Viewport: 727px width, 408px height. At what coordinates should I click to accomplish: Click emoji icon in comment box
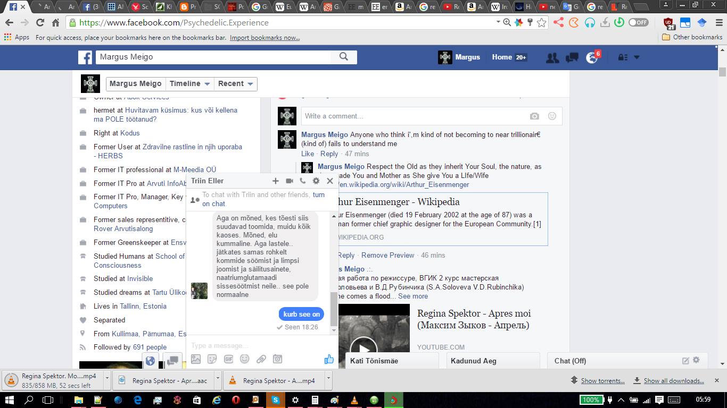(552, 116)
